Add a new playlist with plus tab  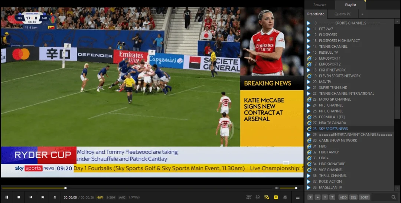point(362,14)
